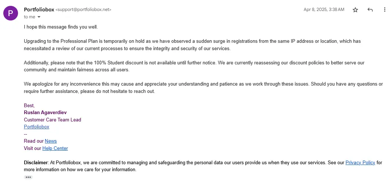
Task: Open the Portfoliobox signature link
Action: [36, 127]
